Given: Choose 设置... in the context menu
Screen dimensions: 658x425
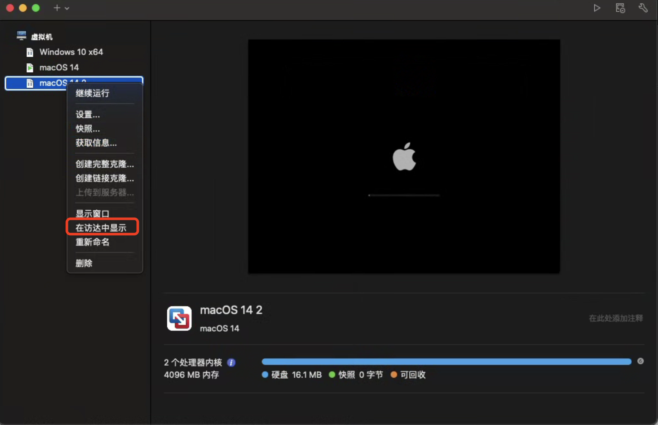Looking at the screenshot, I should click(x=88, y=114).
